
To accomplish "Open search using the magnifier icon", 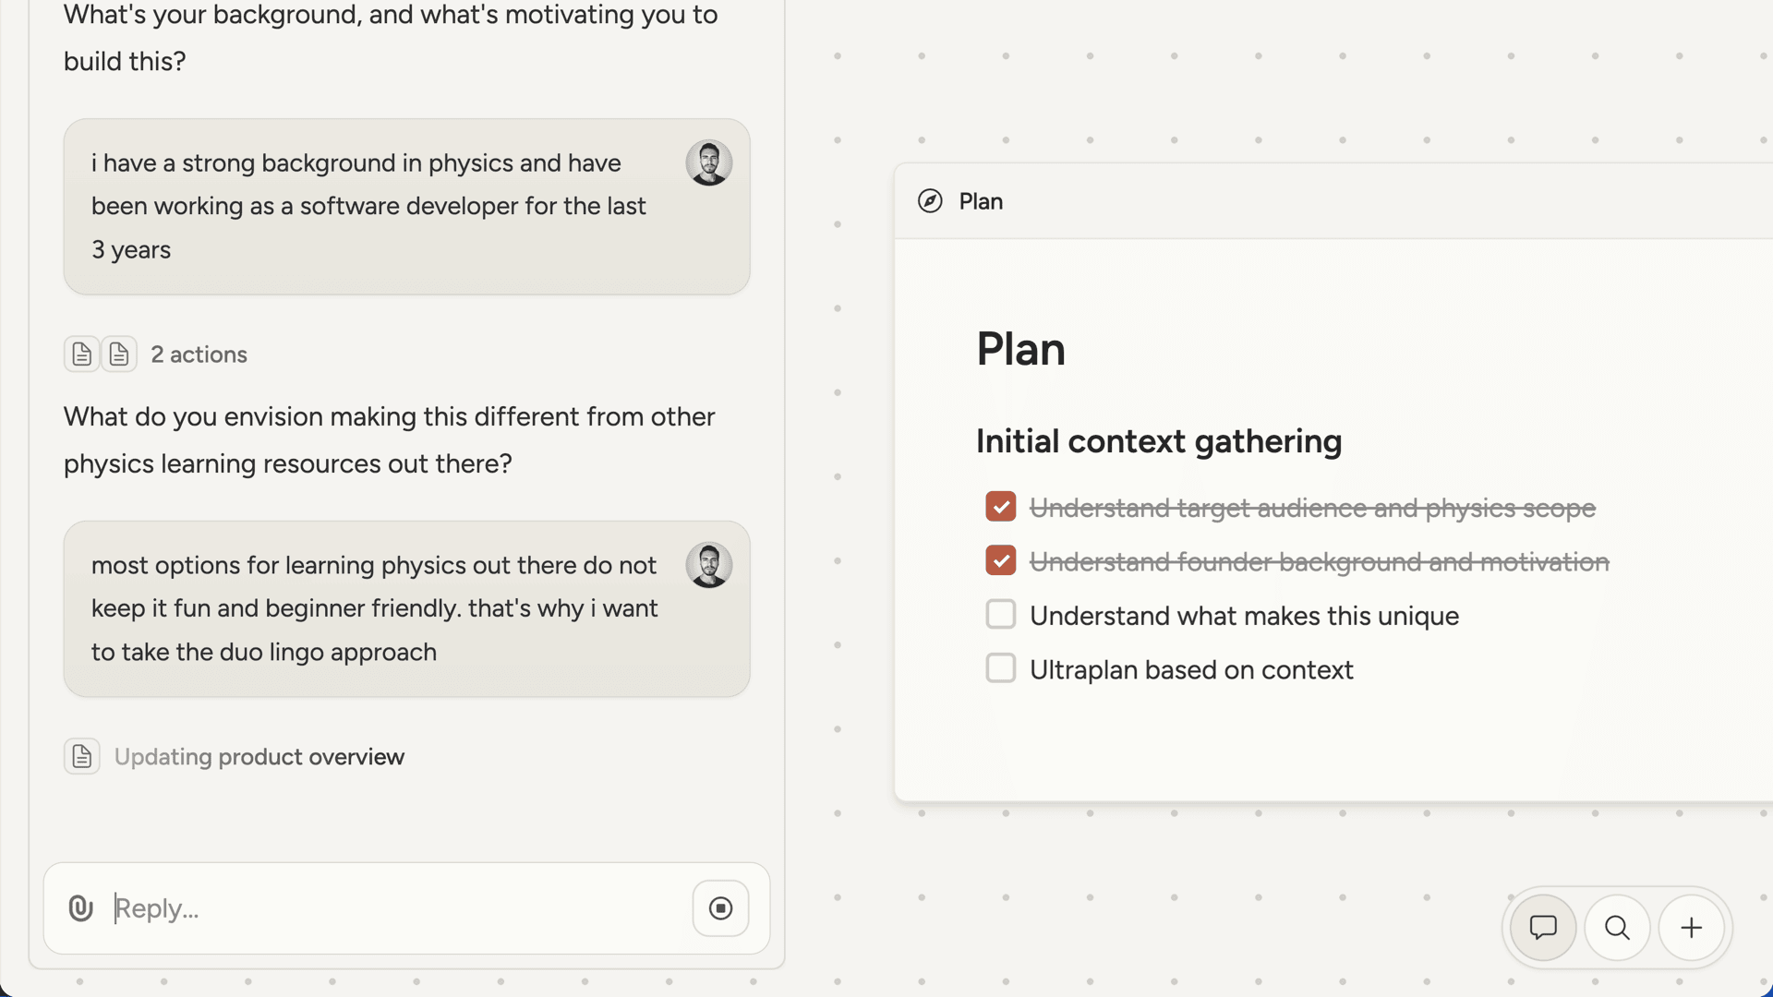I will click(x=1617, y=927).
